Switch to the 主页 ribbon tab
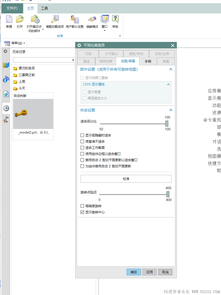 click(31, 9)
